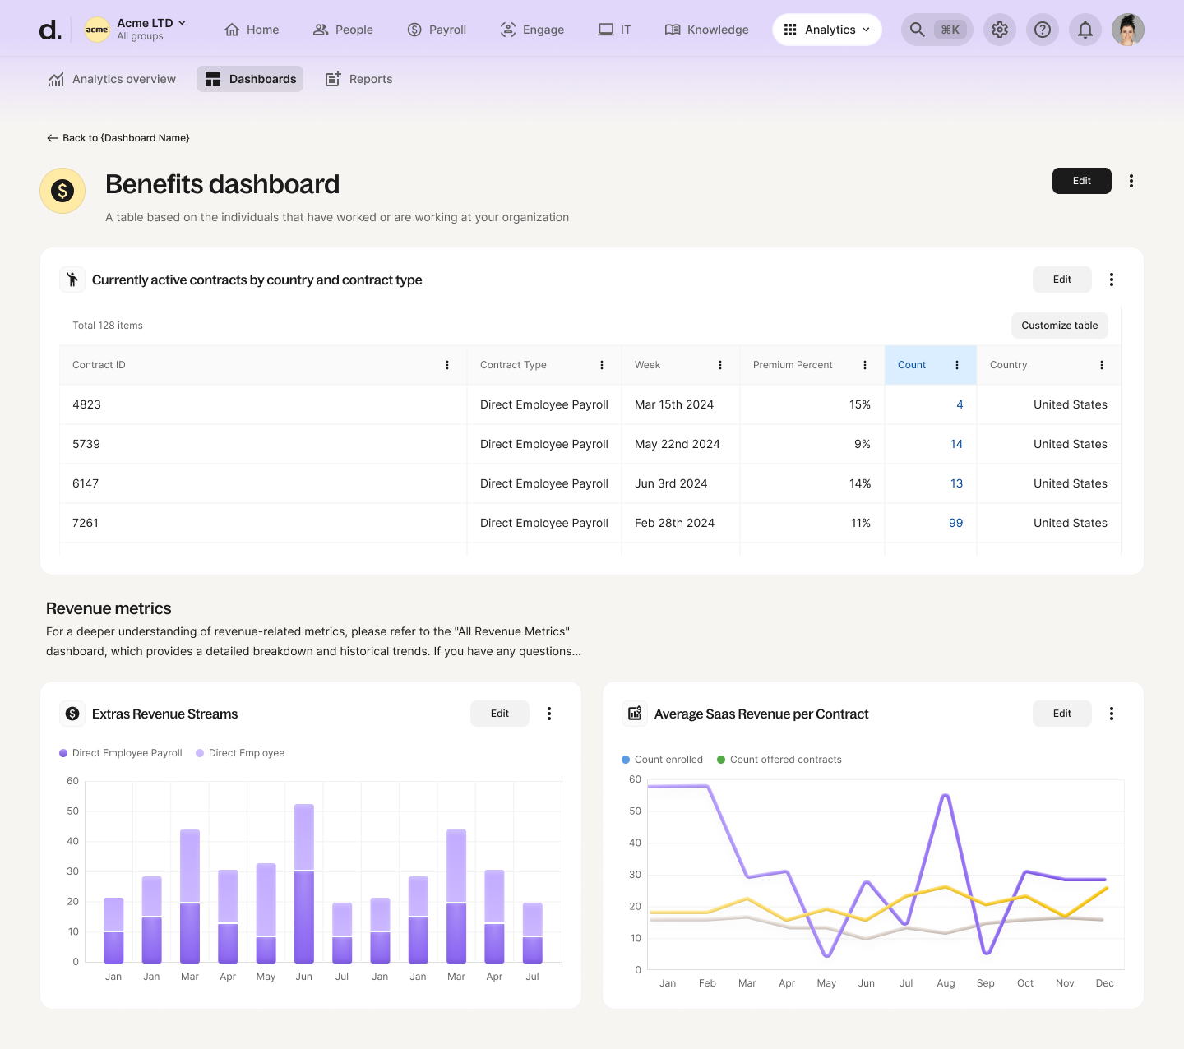1184x1049 pixels.
Task: Open Count column options menu
Action: 957,365
